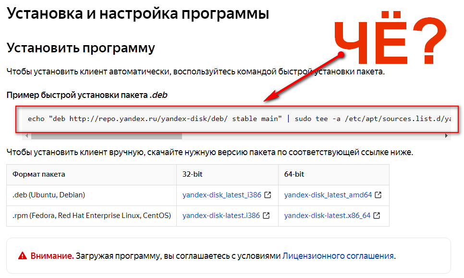This screenshot has width=464, height=278.
Task: Open the yandex-disk-latest.i386 download link
Action: 221,216
